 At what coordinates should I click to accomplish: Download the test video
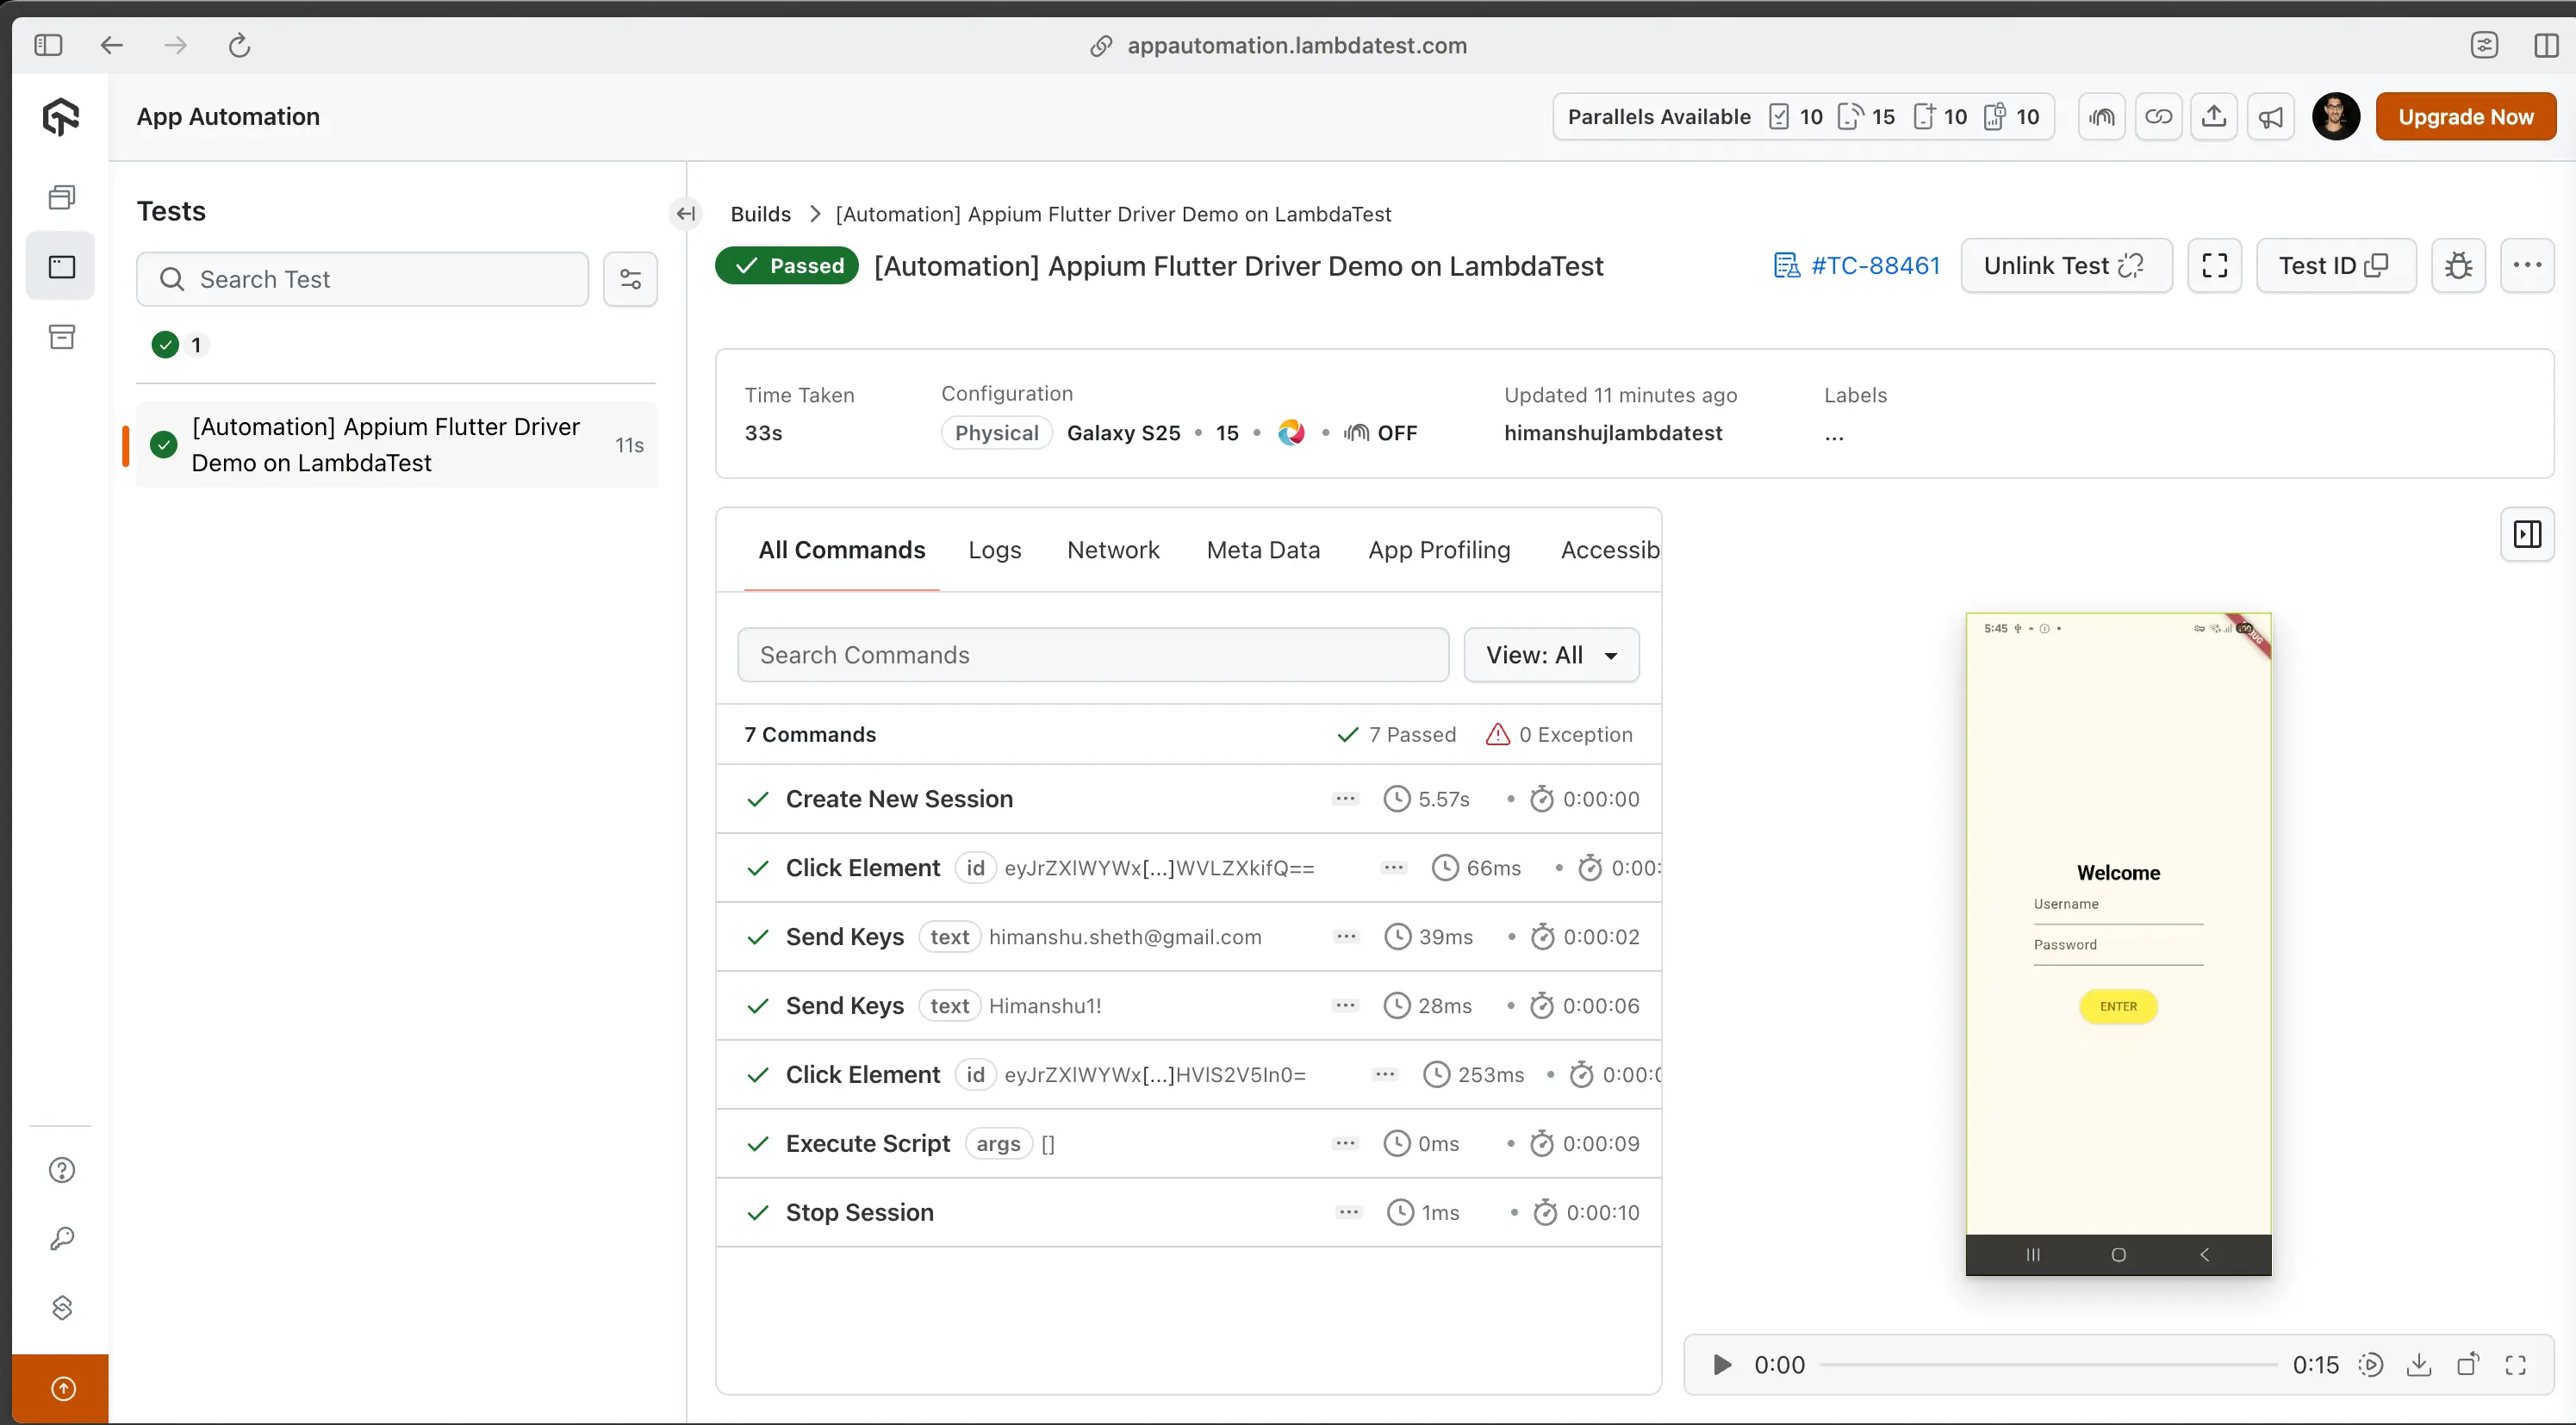pyautogui.click(x=2418, y=1365)
